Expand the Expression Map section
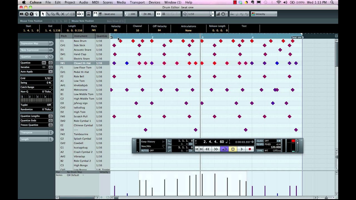356x200 pixels. (36, 43)
